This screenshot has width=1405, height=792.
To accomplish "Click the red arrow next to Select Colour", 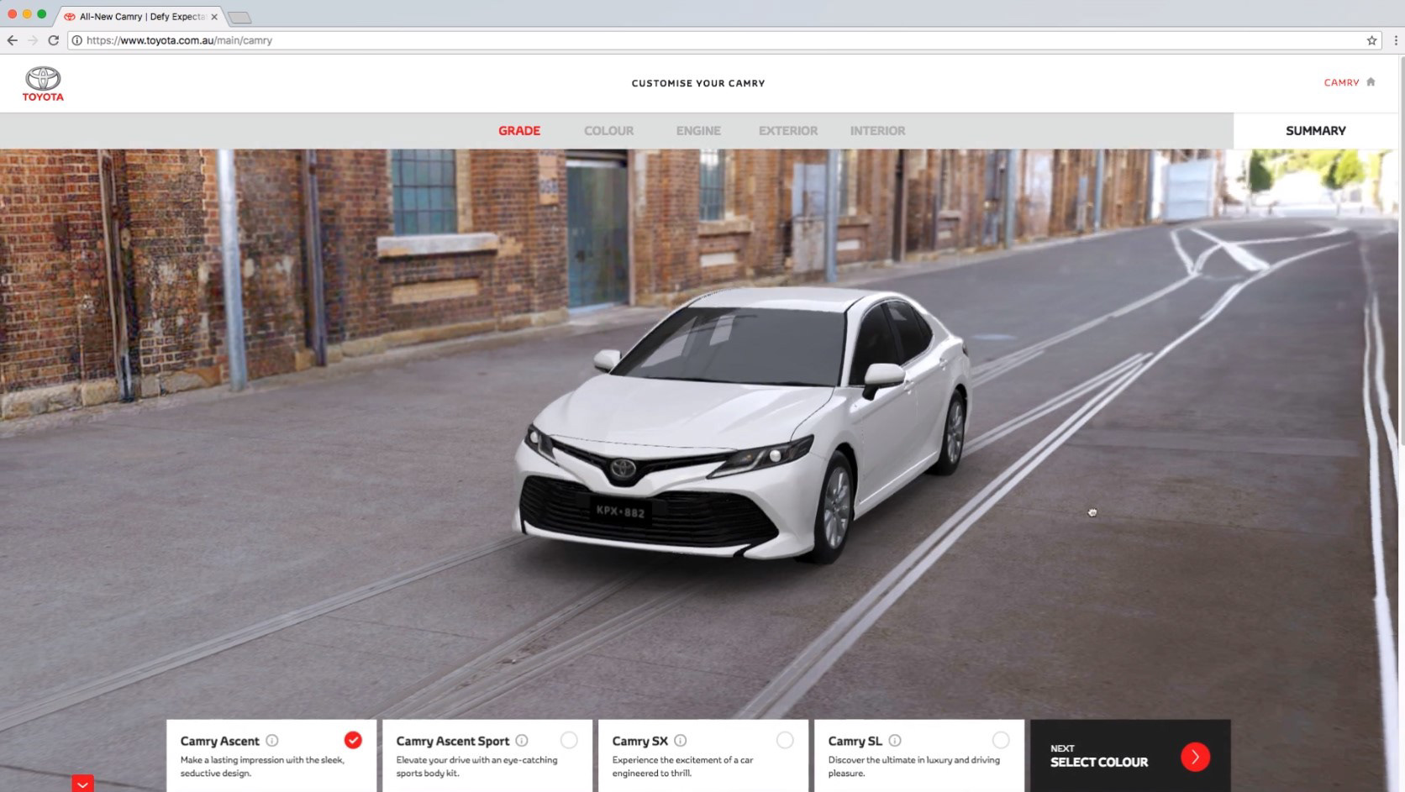I will coord(1195,757).
